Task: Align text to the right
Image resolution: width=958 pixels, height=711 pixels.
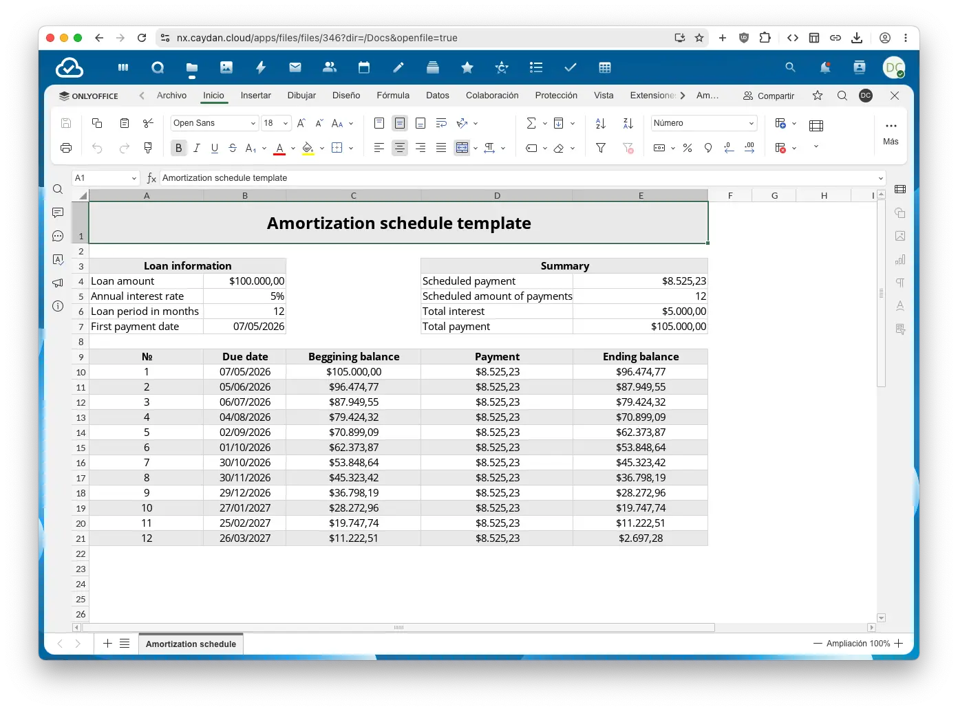Action: [x=421, y=148]
